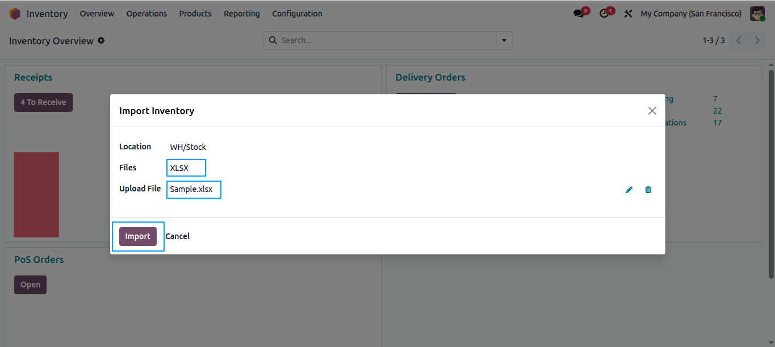Click the Inventory app title
This screenshot has height=347, width=775.
coord(47,14)
